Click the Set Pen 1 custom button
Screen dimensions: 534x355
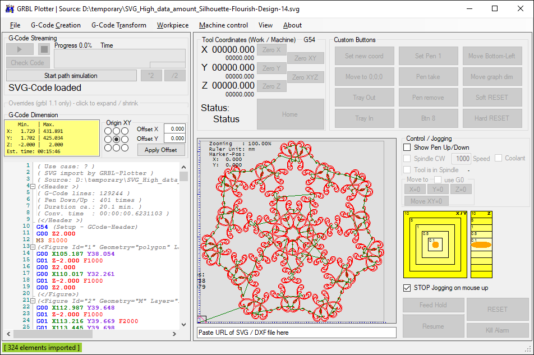pyautogui.click(x=428, y=56)
